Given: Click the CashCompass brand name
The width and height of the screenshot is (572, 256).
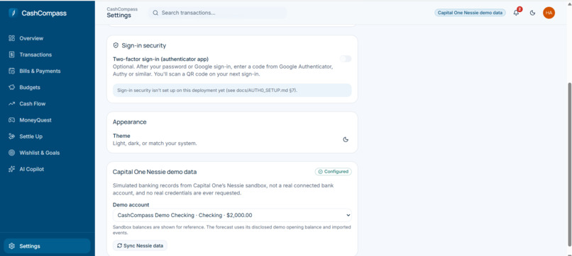Looking at the screenshot, I should point(44,13).
